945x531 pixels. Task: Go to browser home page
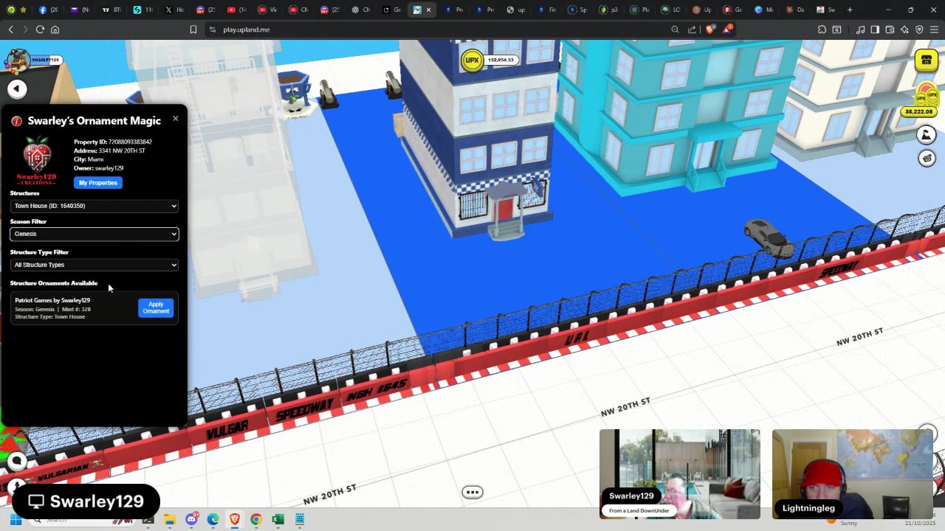pos(55,29)
